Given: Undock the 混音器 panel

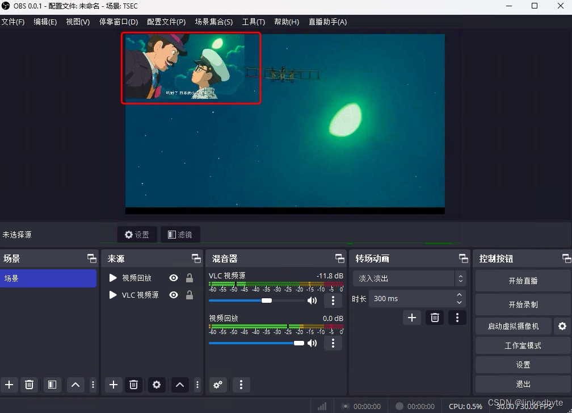Looking at the screenshot, I should click(x=339, y=258).
